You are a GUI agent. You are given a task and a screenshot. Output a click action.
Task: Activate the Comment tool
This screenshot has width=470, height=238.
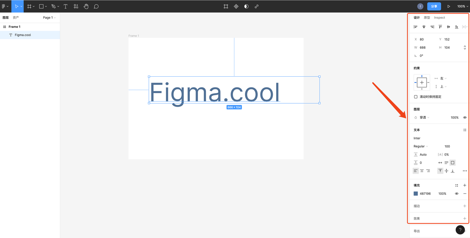click(x=96, y=6)
